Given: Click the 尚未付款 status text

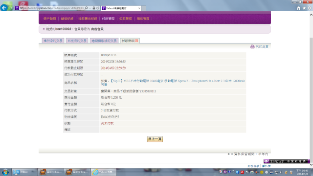Looking at the screenshot, I should tap(107, 123).
